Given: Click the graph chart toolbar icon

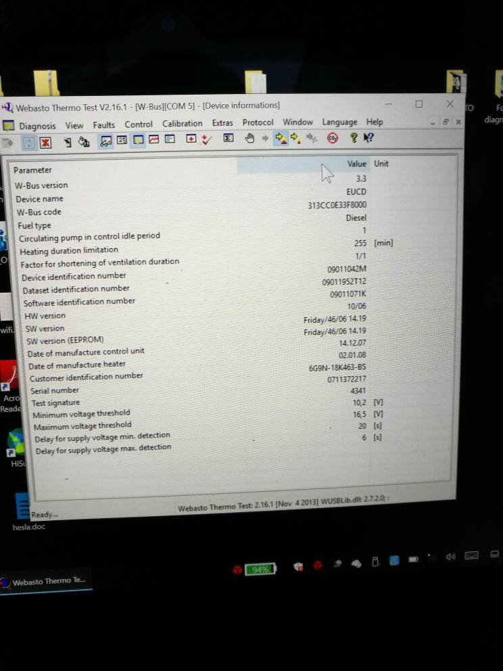Looking at the screenshot, I should [154, 140].
